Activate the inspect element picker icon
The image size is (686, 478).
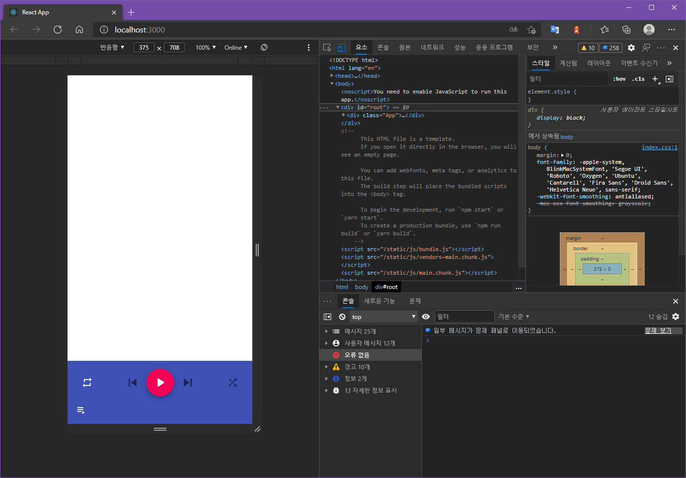[327, 47]
